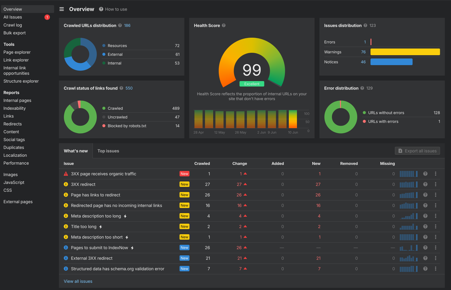
Task: Open Crawl log in sidebar
Action: (13, 25)
